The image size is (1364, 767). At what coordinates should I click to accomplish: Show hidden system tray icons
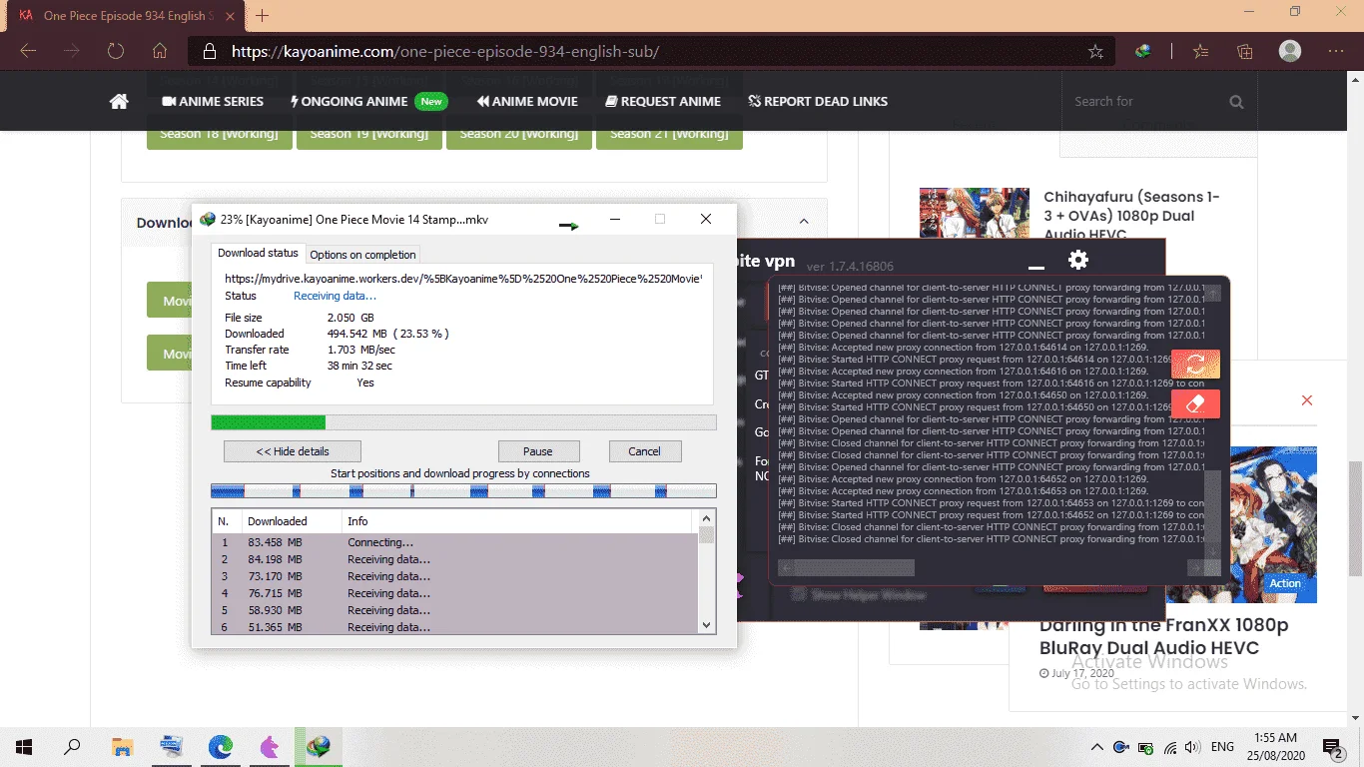click(1096, 747)
